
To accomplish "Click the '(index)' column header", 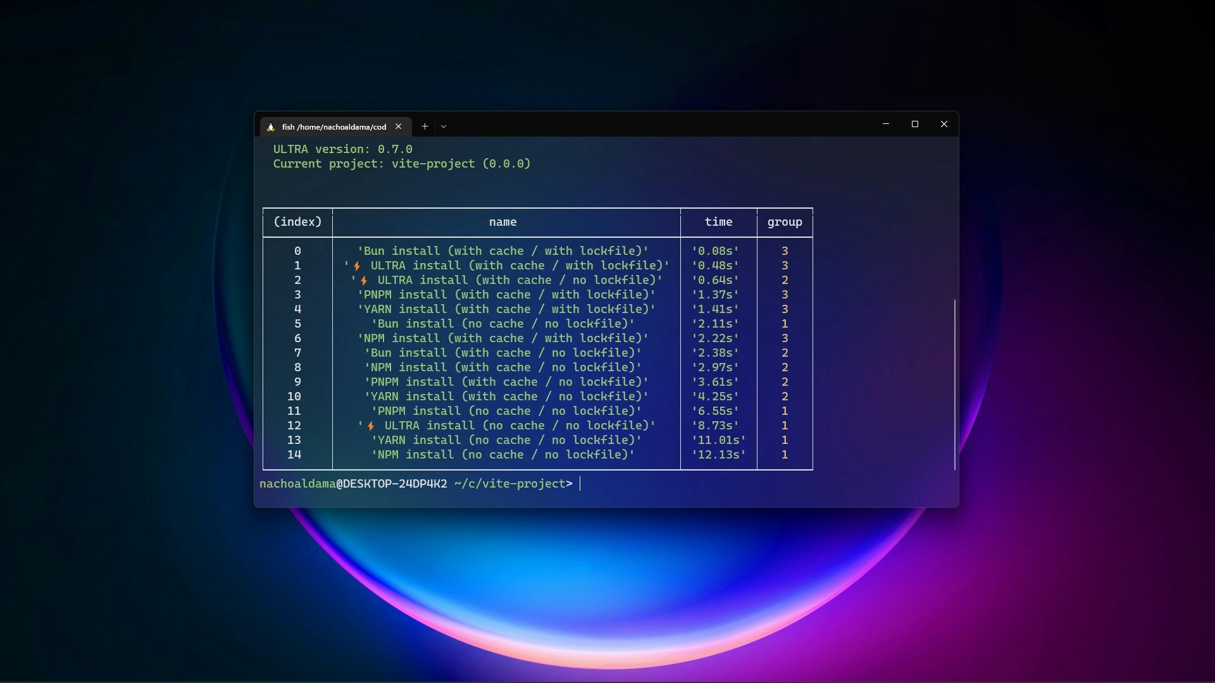I will 297,222.
